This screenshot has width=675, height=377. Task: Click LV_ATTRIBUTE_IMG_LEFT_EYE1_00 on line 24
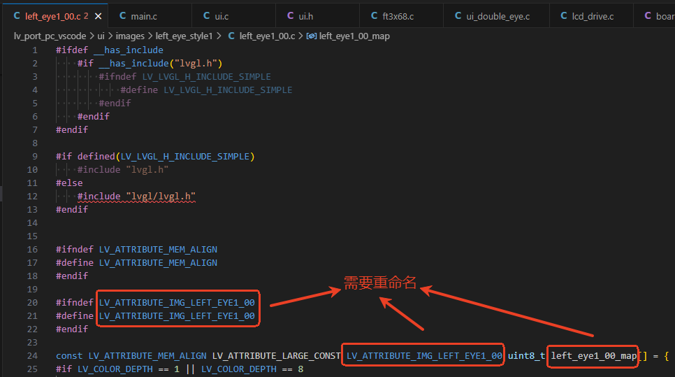(x=424, y=356)
